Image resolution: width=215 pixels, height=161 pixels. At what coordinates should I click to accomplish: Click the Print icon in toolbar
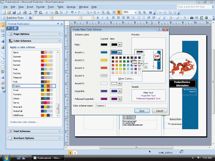pyautogui.click(x=25, y=13)
